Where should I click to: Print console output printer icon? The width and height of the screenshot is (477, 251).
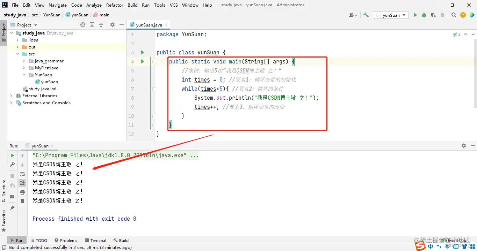click(x=22, y=192)
